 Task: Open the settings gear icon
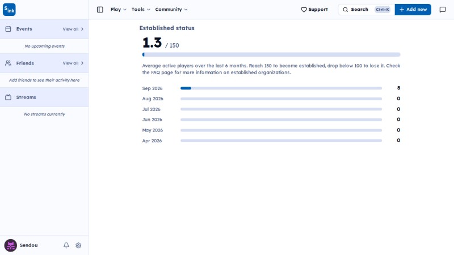pyautogui.click(x=78, y=245)
